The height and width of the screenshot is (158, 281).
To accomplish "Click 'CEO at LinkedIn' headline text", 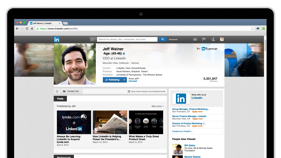I will coord(114,58).
